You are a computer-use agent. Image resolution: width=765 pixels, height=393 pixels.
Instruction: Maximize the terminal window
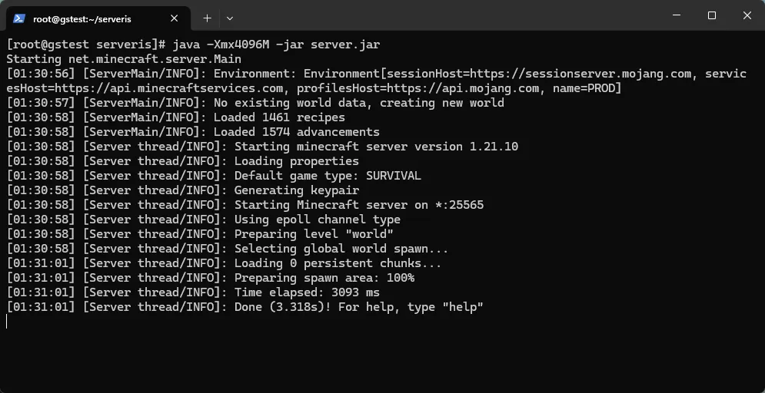[712, 15]
